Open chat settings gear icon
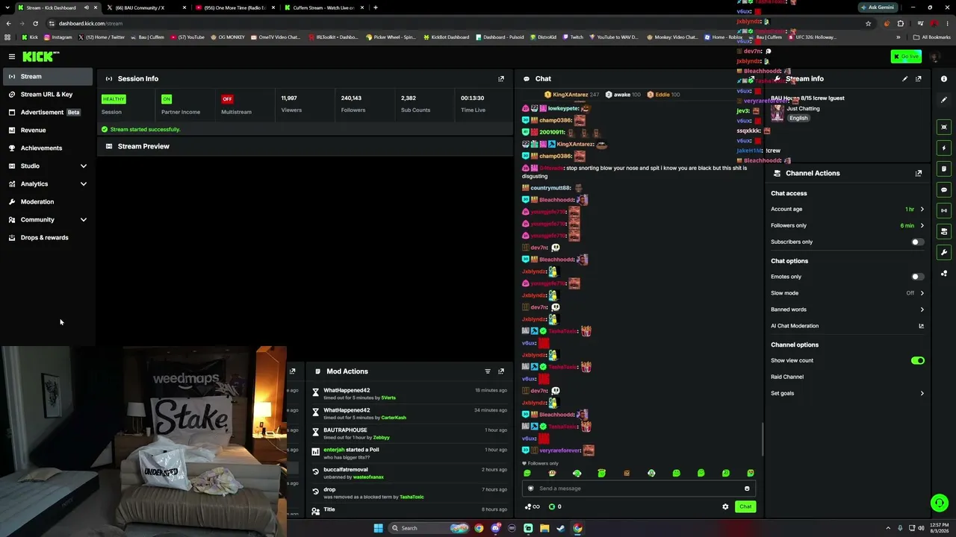956x537 pixels. pyautogui.click(x=725, y=506)
